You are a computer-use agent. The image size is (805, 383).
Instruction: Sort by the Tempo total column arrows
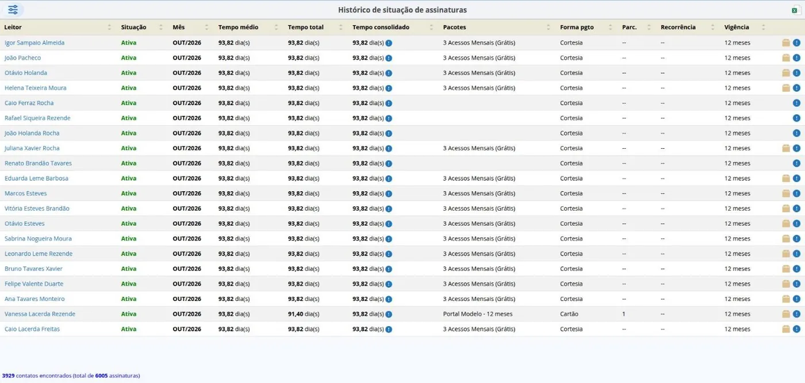click(x=341, y=27)
